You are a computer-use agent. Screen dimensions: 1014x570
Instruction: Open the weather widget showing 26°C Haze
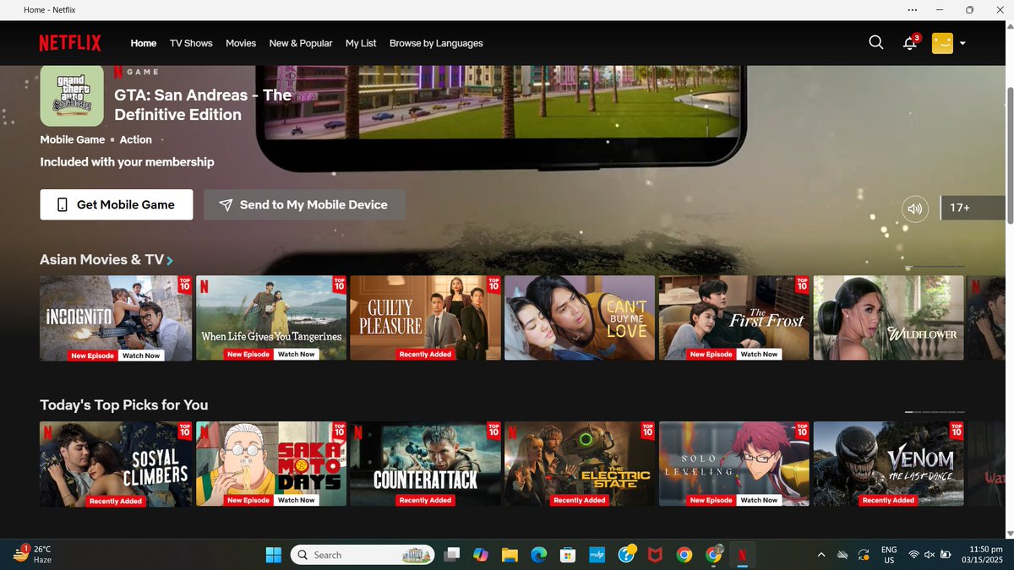(34, 554)
